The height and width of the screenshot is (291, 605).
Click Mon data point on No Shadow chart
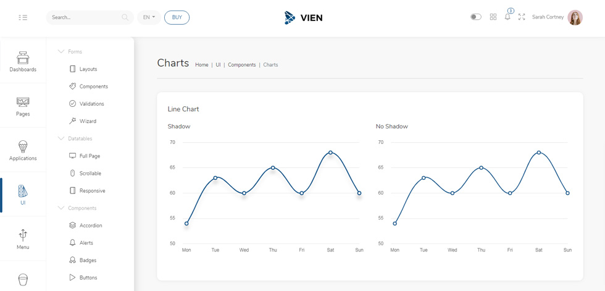point(394,224)
